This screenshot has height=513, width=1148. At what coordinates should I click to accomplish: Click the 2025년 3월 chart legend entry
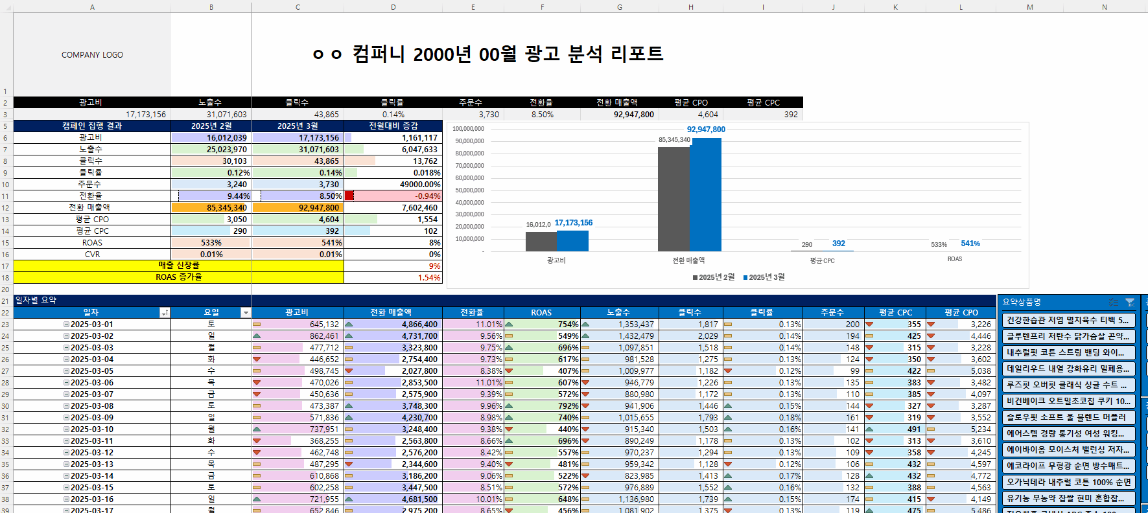(764, 277)
